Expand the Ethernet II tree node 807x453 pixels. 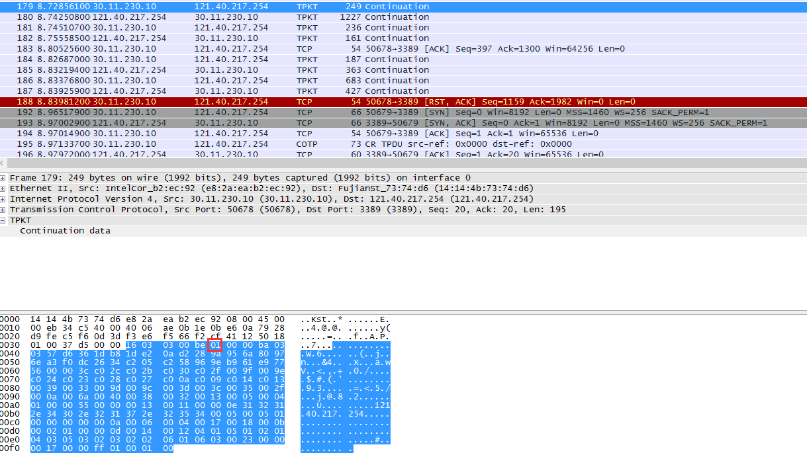[x=3, y=188]
